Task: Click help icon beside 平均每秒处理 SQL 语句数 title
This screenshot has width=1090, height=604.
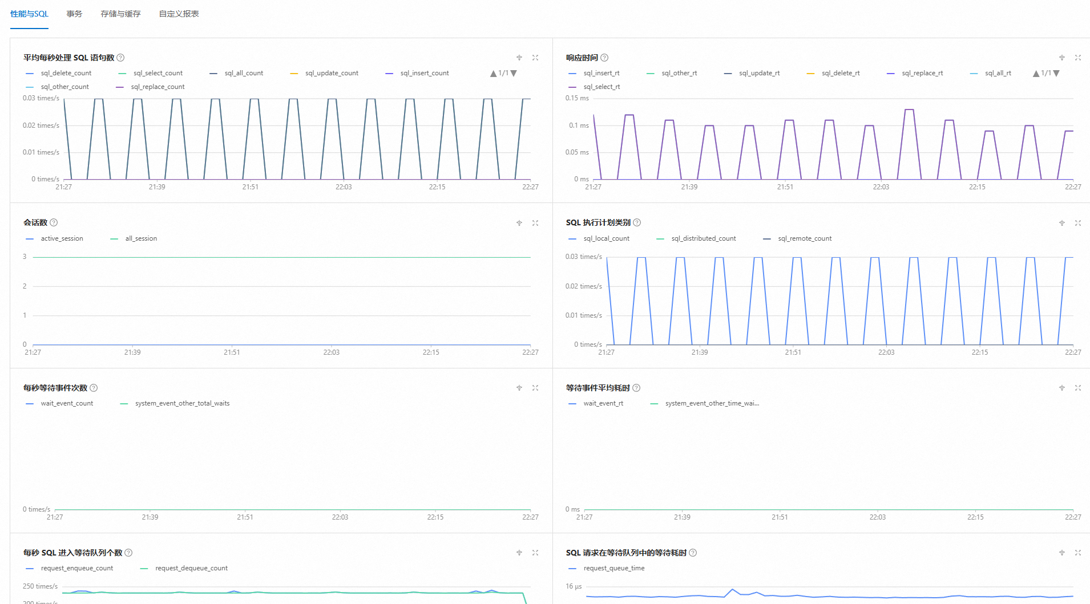Action: (x=120, y=58)
